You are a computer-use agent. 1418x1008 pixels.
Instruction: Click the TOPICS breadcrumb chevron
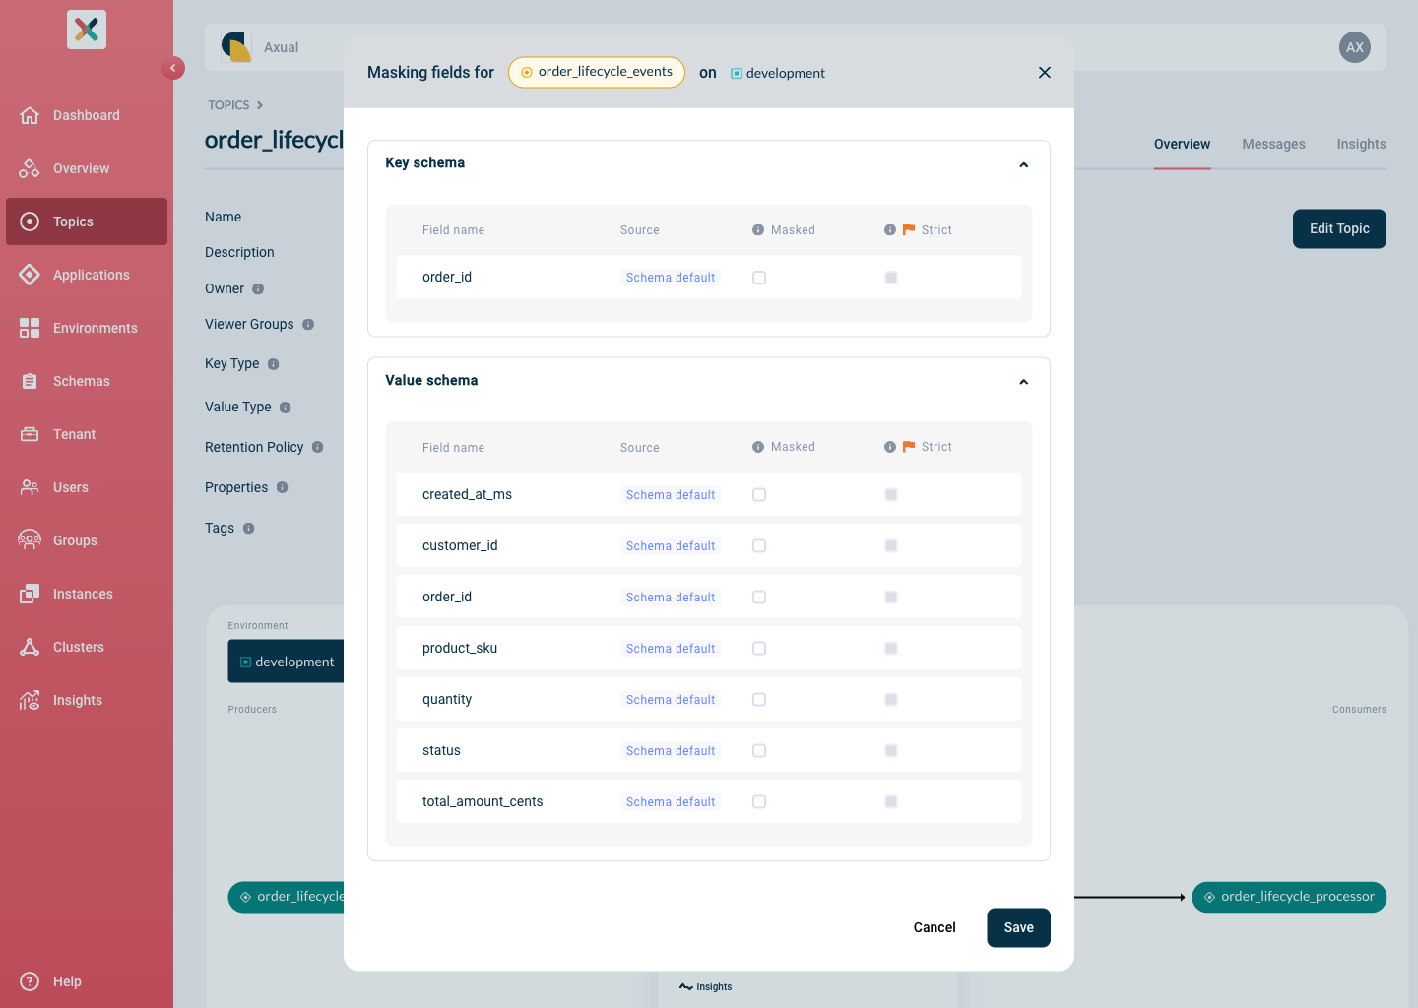260,105
